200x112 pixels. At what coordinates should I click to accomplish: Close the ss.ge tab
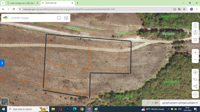pos(37,3)
